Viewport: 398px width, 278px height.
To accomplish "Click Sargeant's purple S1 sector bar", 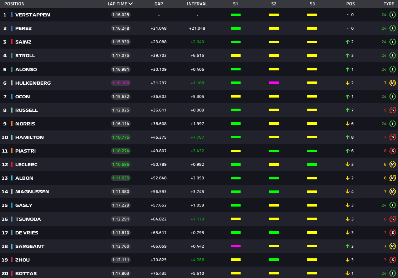I will tap(236, 246).
